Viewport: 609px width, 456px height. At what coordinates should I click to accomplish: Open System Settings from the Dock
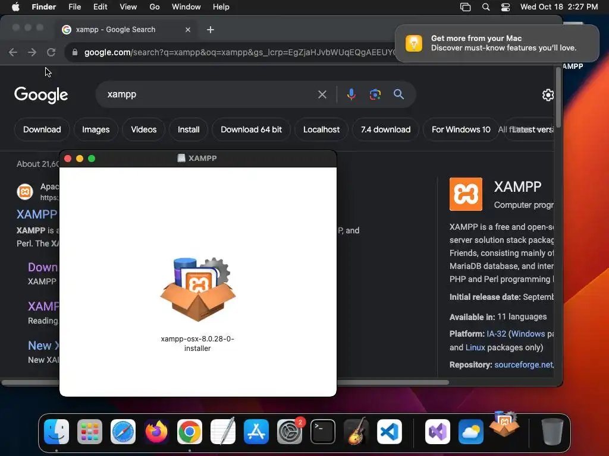290,431
